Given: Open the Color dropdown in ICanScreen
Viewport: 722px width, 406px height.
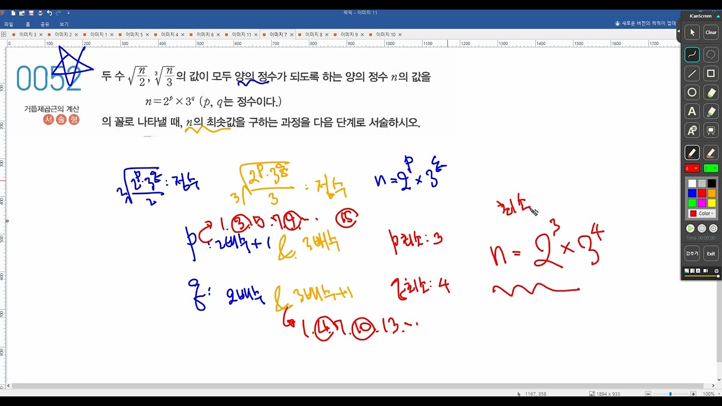Looking at the screenshot, I should pos(702,213).
